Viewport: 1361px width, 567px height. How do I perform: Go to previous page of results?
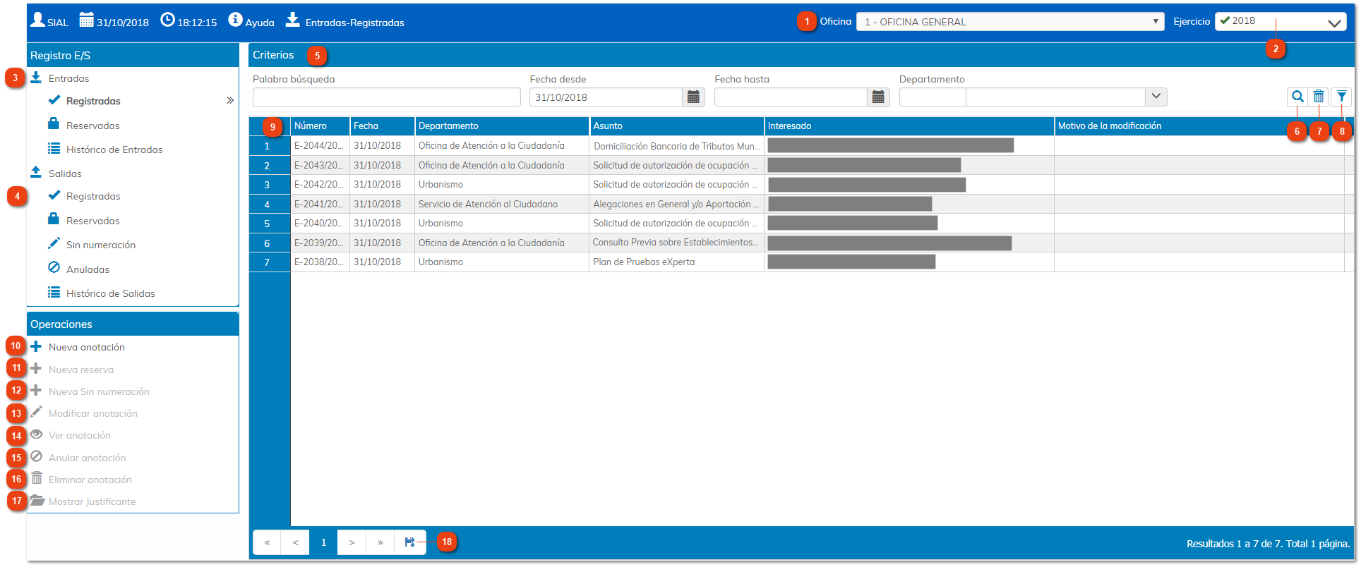click(295, 542)
